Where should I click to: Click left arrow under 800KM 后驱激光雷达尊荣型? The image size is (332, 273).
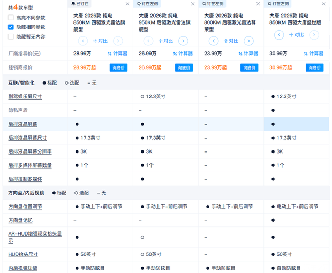214,41
